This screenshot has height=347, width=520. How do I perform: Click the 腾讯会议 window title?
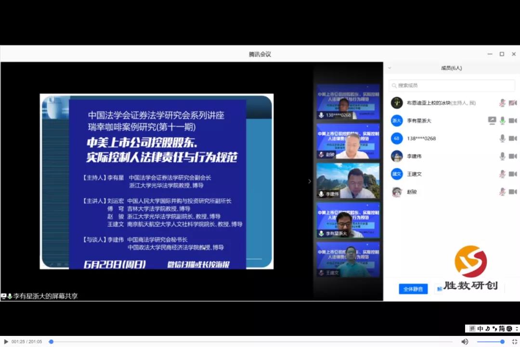[x=260, y=54]
